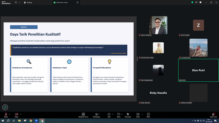Open Windows taskbar search
Screen dimensions: 219x123
[x=8, y=121]
